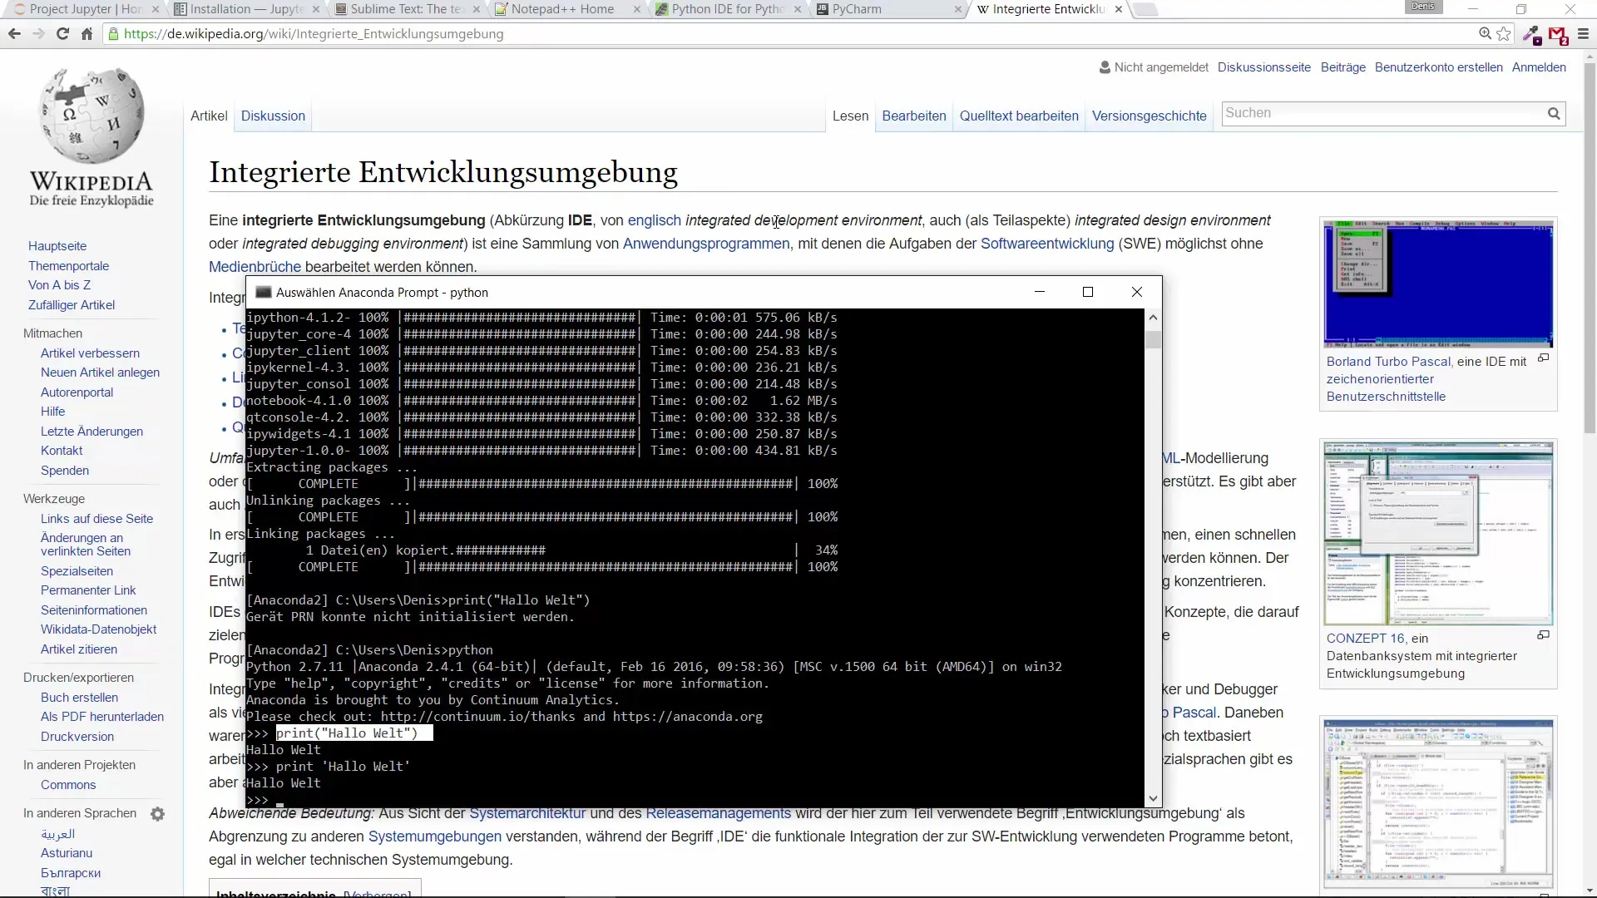Go to browser home page icon

87,34
